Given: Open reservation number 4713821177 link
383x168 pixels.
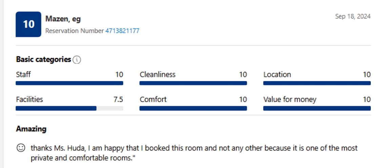Looking at the screenshot, I should [x=122, y=31].
